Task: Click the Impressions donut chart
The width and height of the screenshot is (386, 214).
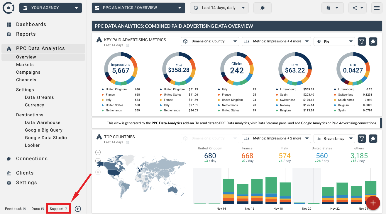Action: click(121, 69)
